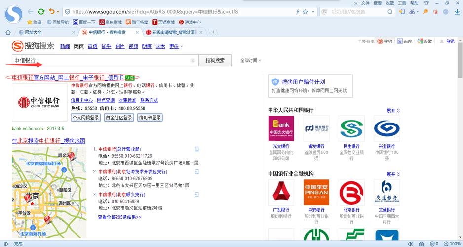
Task: Click the 收藏 star favorites button
Action: (34, 22)
